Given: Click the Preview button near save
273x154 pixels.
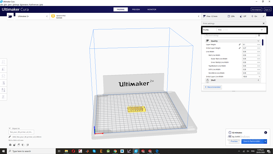Looking at the screenshot, I should coord(234,141).
